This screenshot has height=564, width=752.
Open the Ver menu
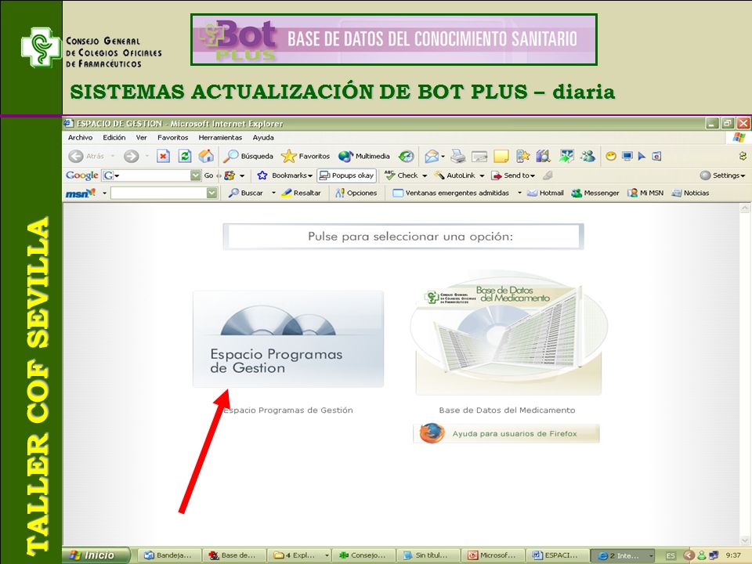pos(142,138)
